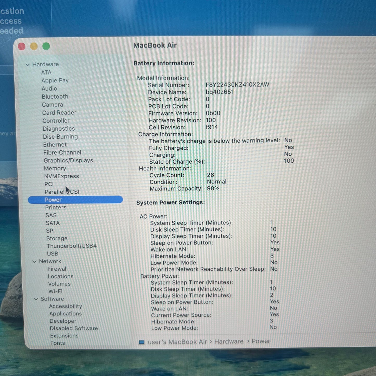Open the Storage sidebar item
This screenshot has width=376, height=376.
point(57,238)
